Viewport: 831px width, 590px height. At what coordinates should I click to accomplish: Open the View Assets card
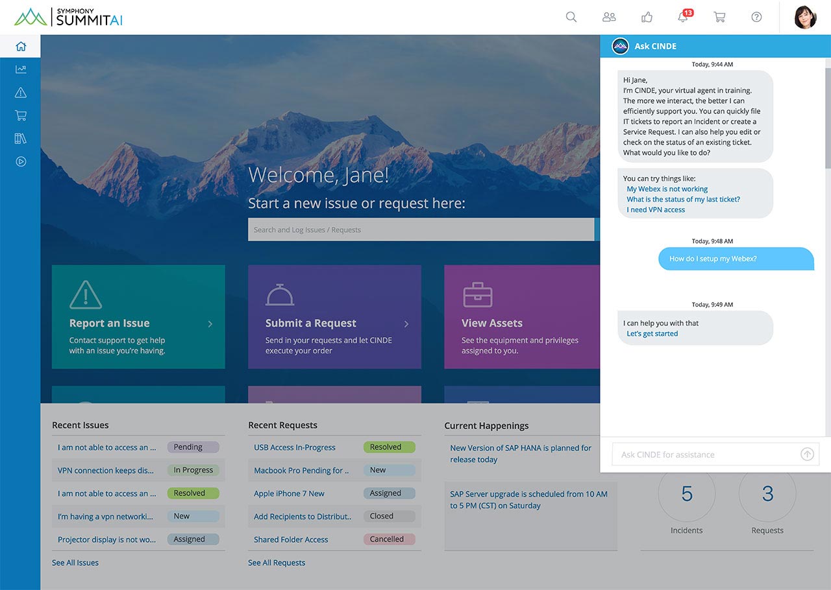522,317
